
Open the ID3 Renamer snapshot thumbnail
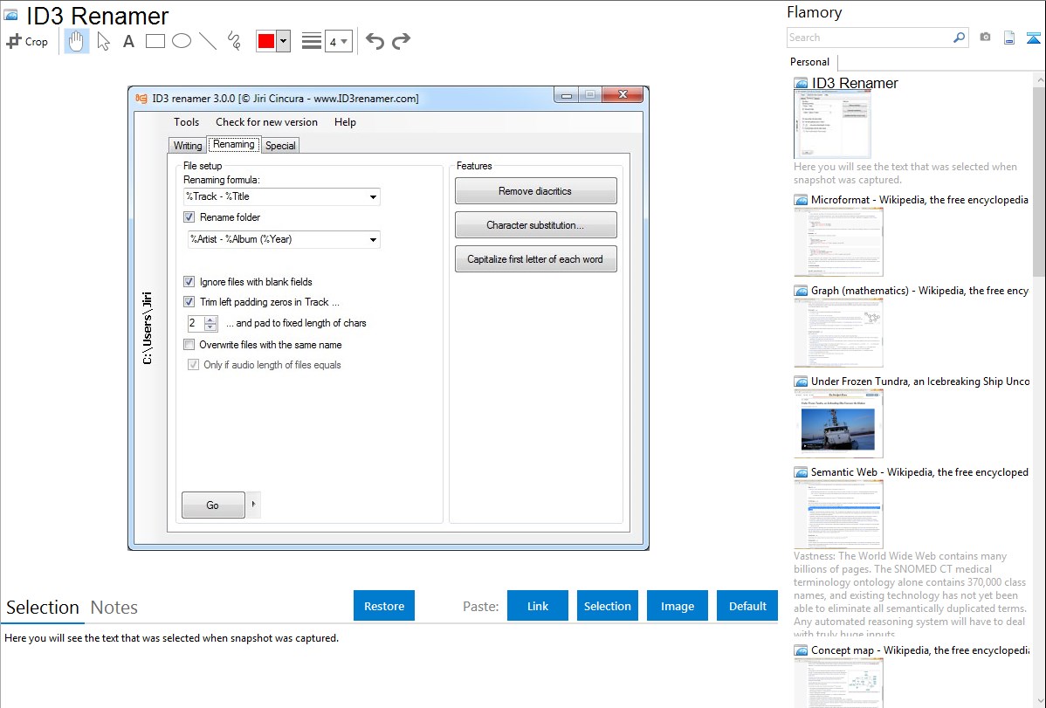[x=832, y=125]
